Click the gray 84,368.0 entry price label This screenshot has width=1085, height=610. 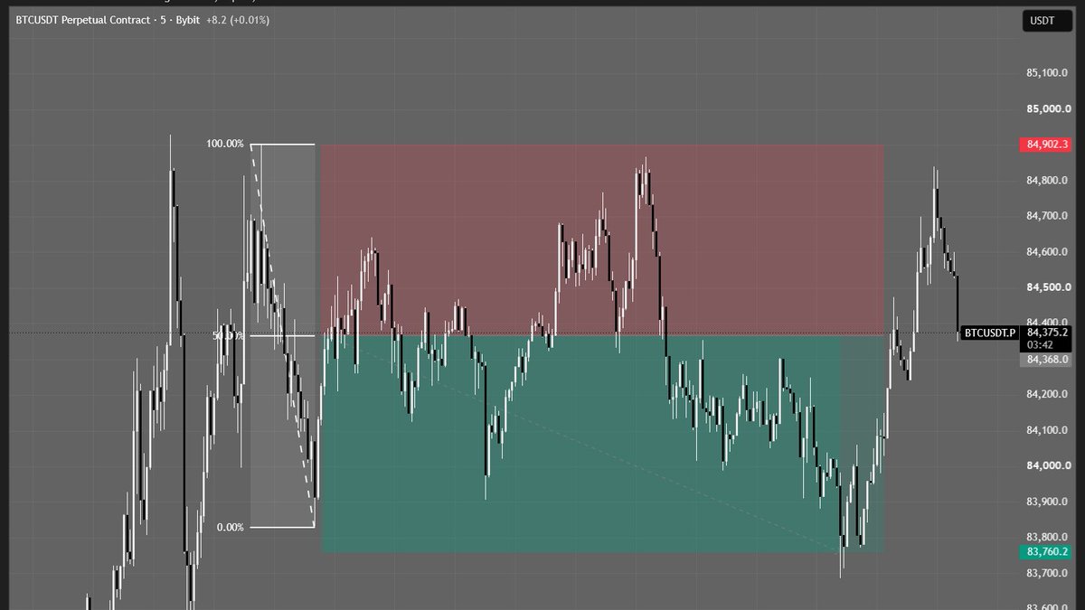1045,360
